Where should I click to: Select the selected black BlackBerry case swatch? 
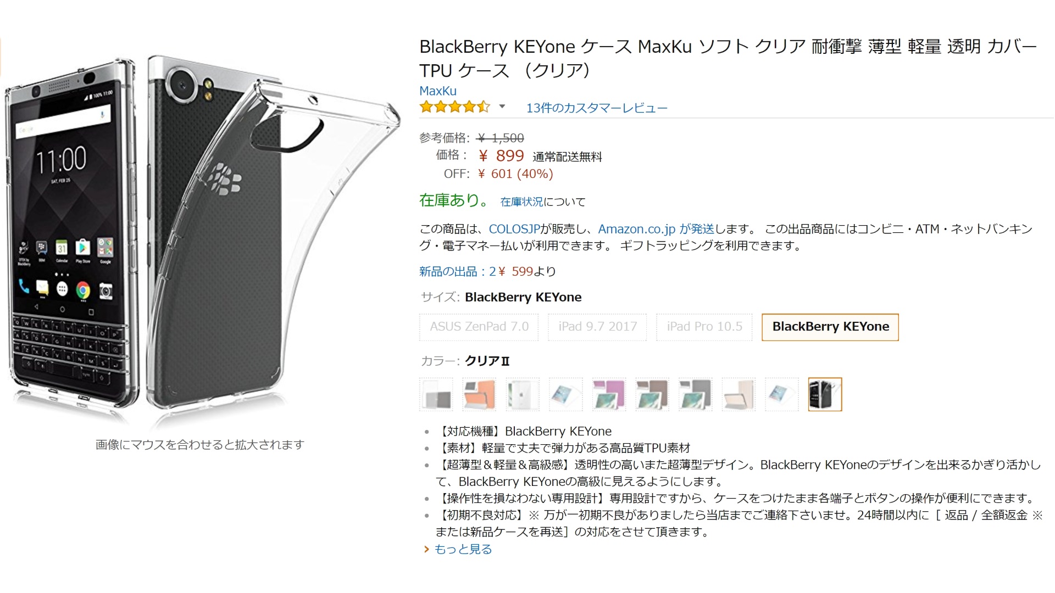point(825,394)
